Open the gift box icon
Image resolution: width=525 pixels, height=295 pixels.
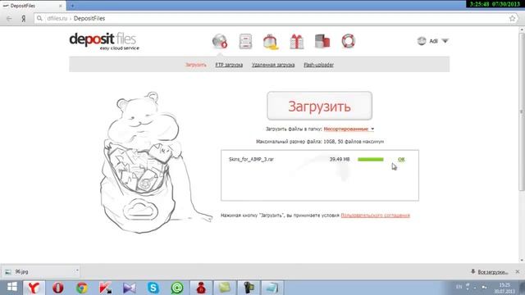pyautogui.click(x=297, y=42)
